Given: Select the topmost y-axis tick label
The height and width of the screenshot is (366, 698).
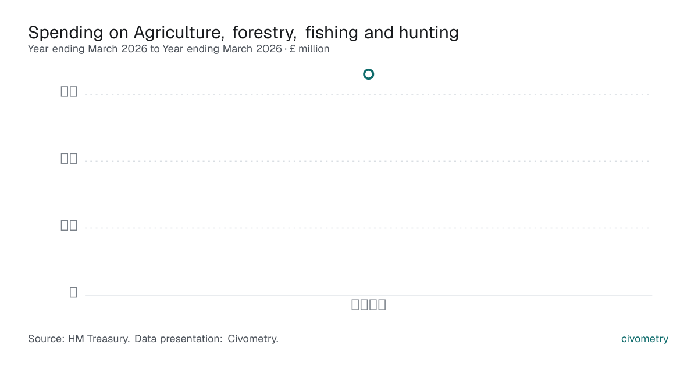Looking at the screenshot, I should [x=69, y=91].
